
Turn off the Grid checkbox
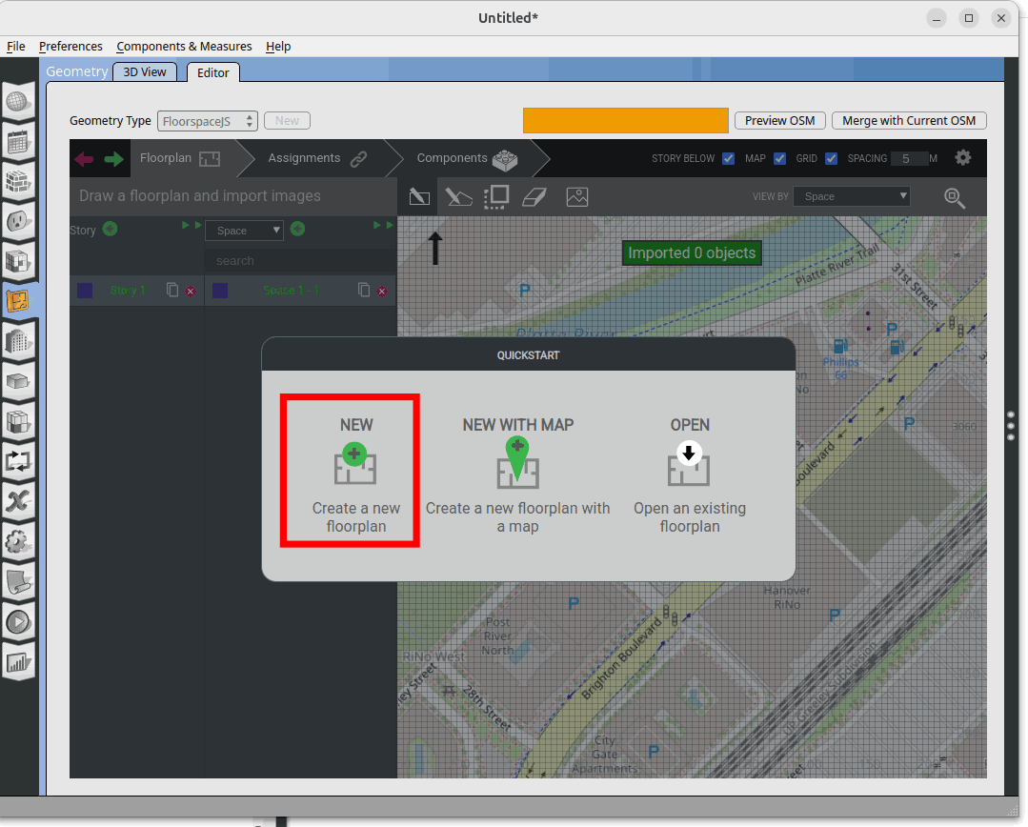(x=831, y=159)
